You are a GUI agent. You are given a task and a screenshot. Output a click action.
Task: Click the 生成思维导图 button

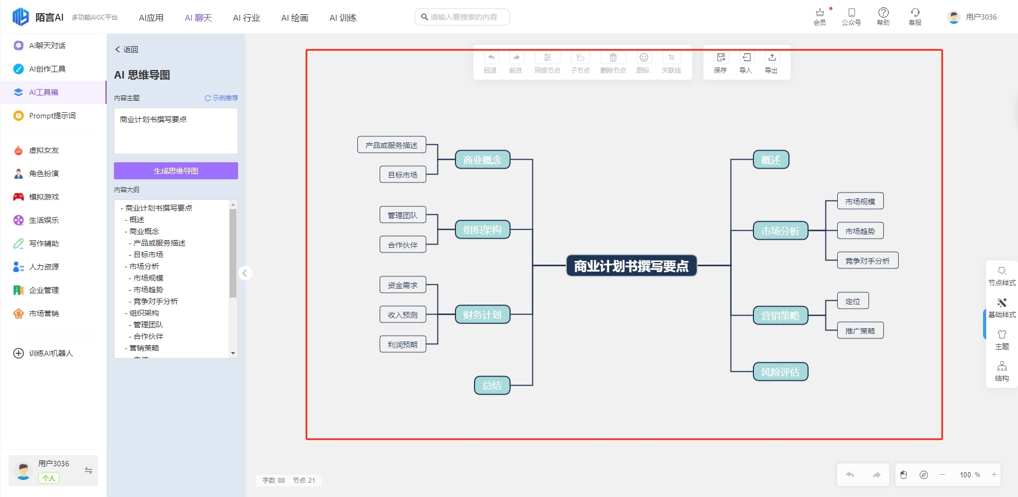click(x=176, y=171)
